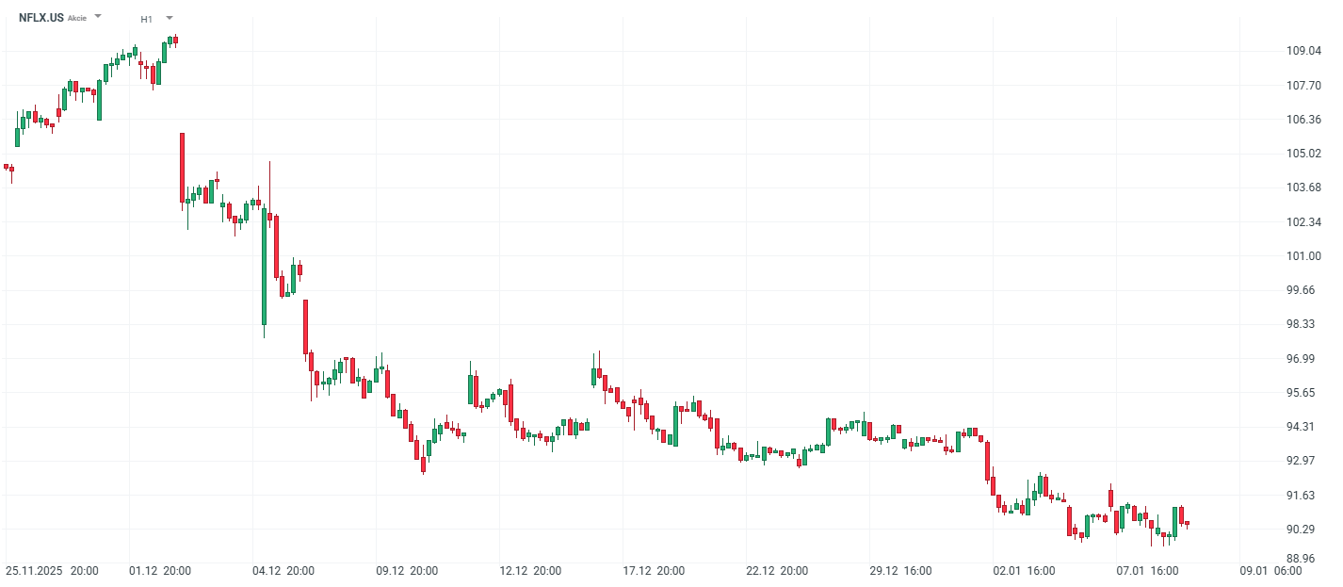Select the H1 interval label
The width and height of the screenshot is (1343, 587).
tap(147, 19)
